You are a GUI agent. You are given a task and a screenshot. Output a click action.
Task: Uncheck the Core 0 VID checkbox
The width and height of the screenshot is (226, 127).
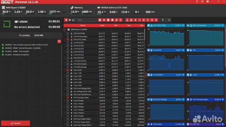click(68, 70)
